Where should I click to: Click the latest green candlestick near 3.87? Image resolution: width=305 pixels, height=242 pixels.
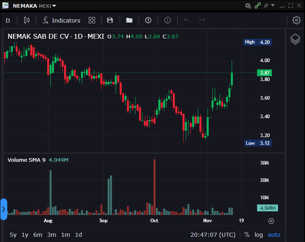(232, 79)
